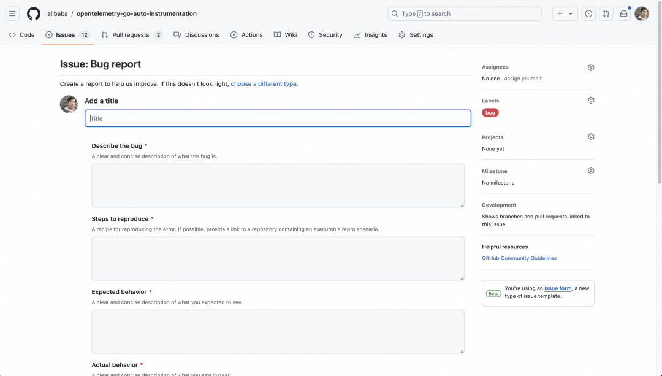Click 'choose a different type' link
The width and height of the screenshot is (662, 376).
pos(264,83)
